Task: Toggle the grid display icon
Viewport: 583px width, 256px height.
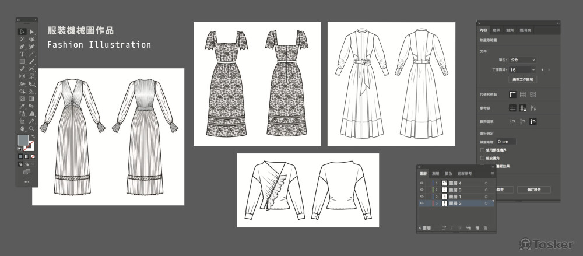Action: [523, 94]
